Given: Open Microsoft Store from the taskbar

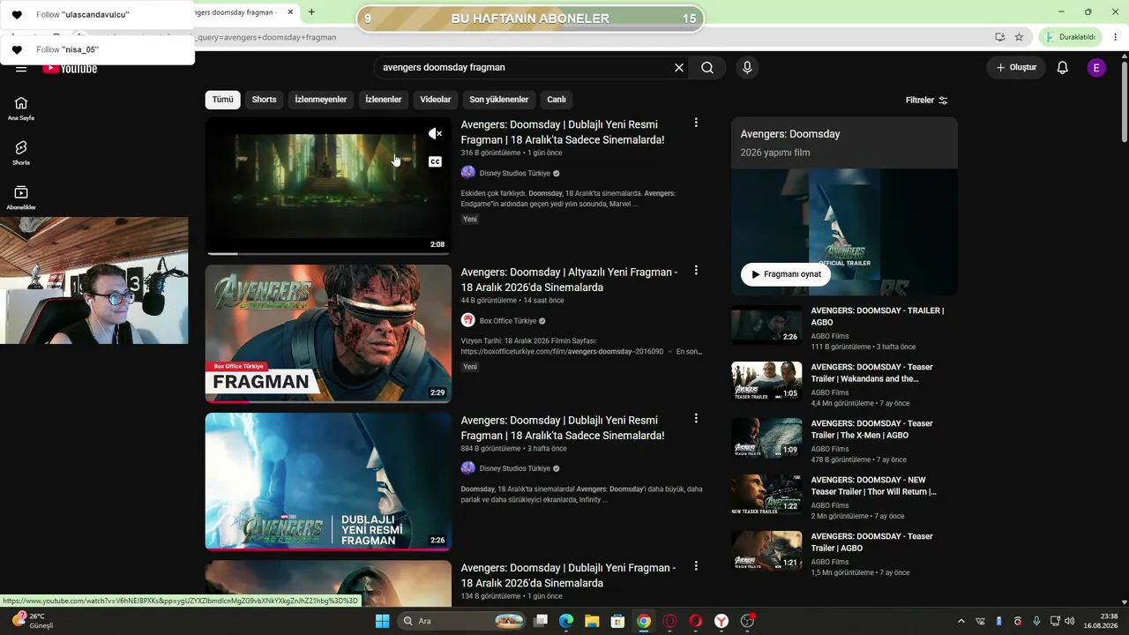Looking at the screenshot, I should tap(618, 621).
